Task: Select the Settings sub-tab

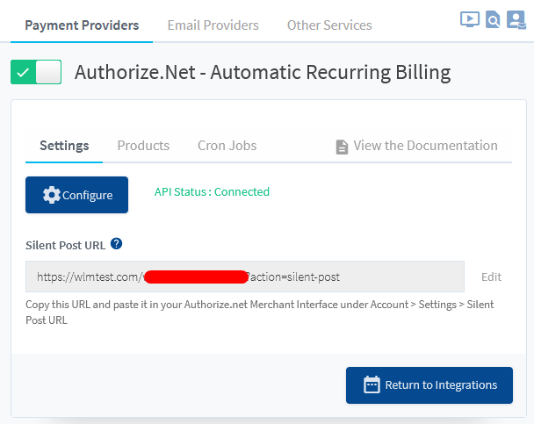Action: tap(64, 146)
